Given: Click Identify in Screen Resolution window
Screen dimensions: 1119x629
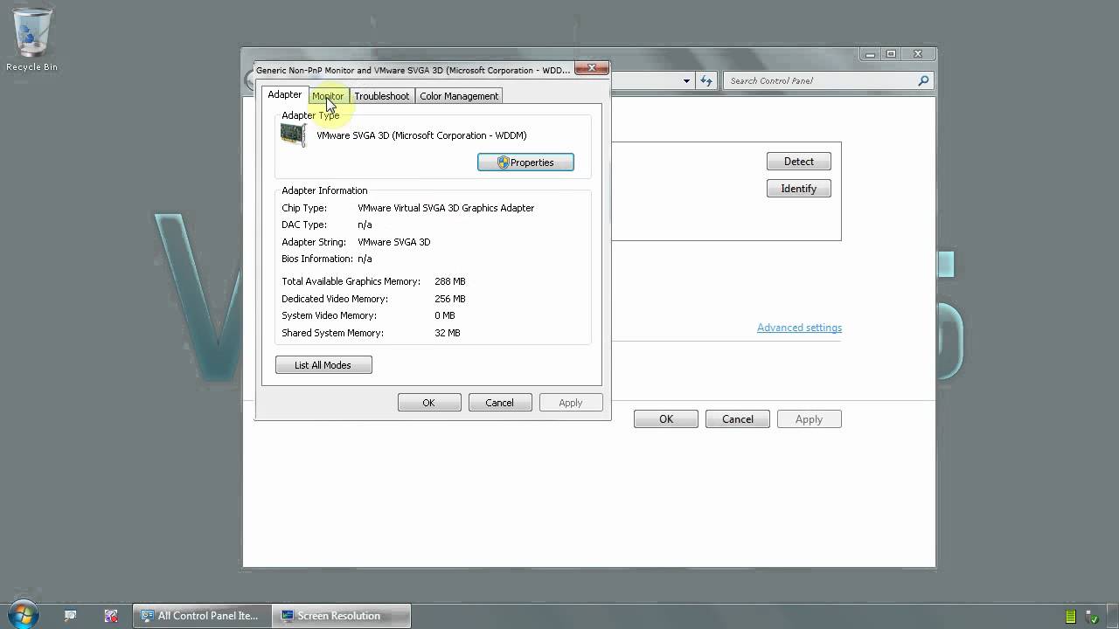Looking at the screenshot, I should tap(799, 189).
